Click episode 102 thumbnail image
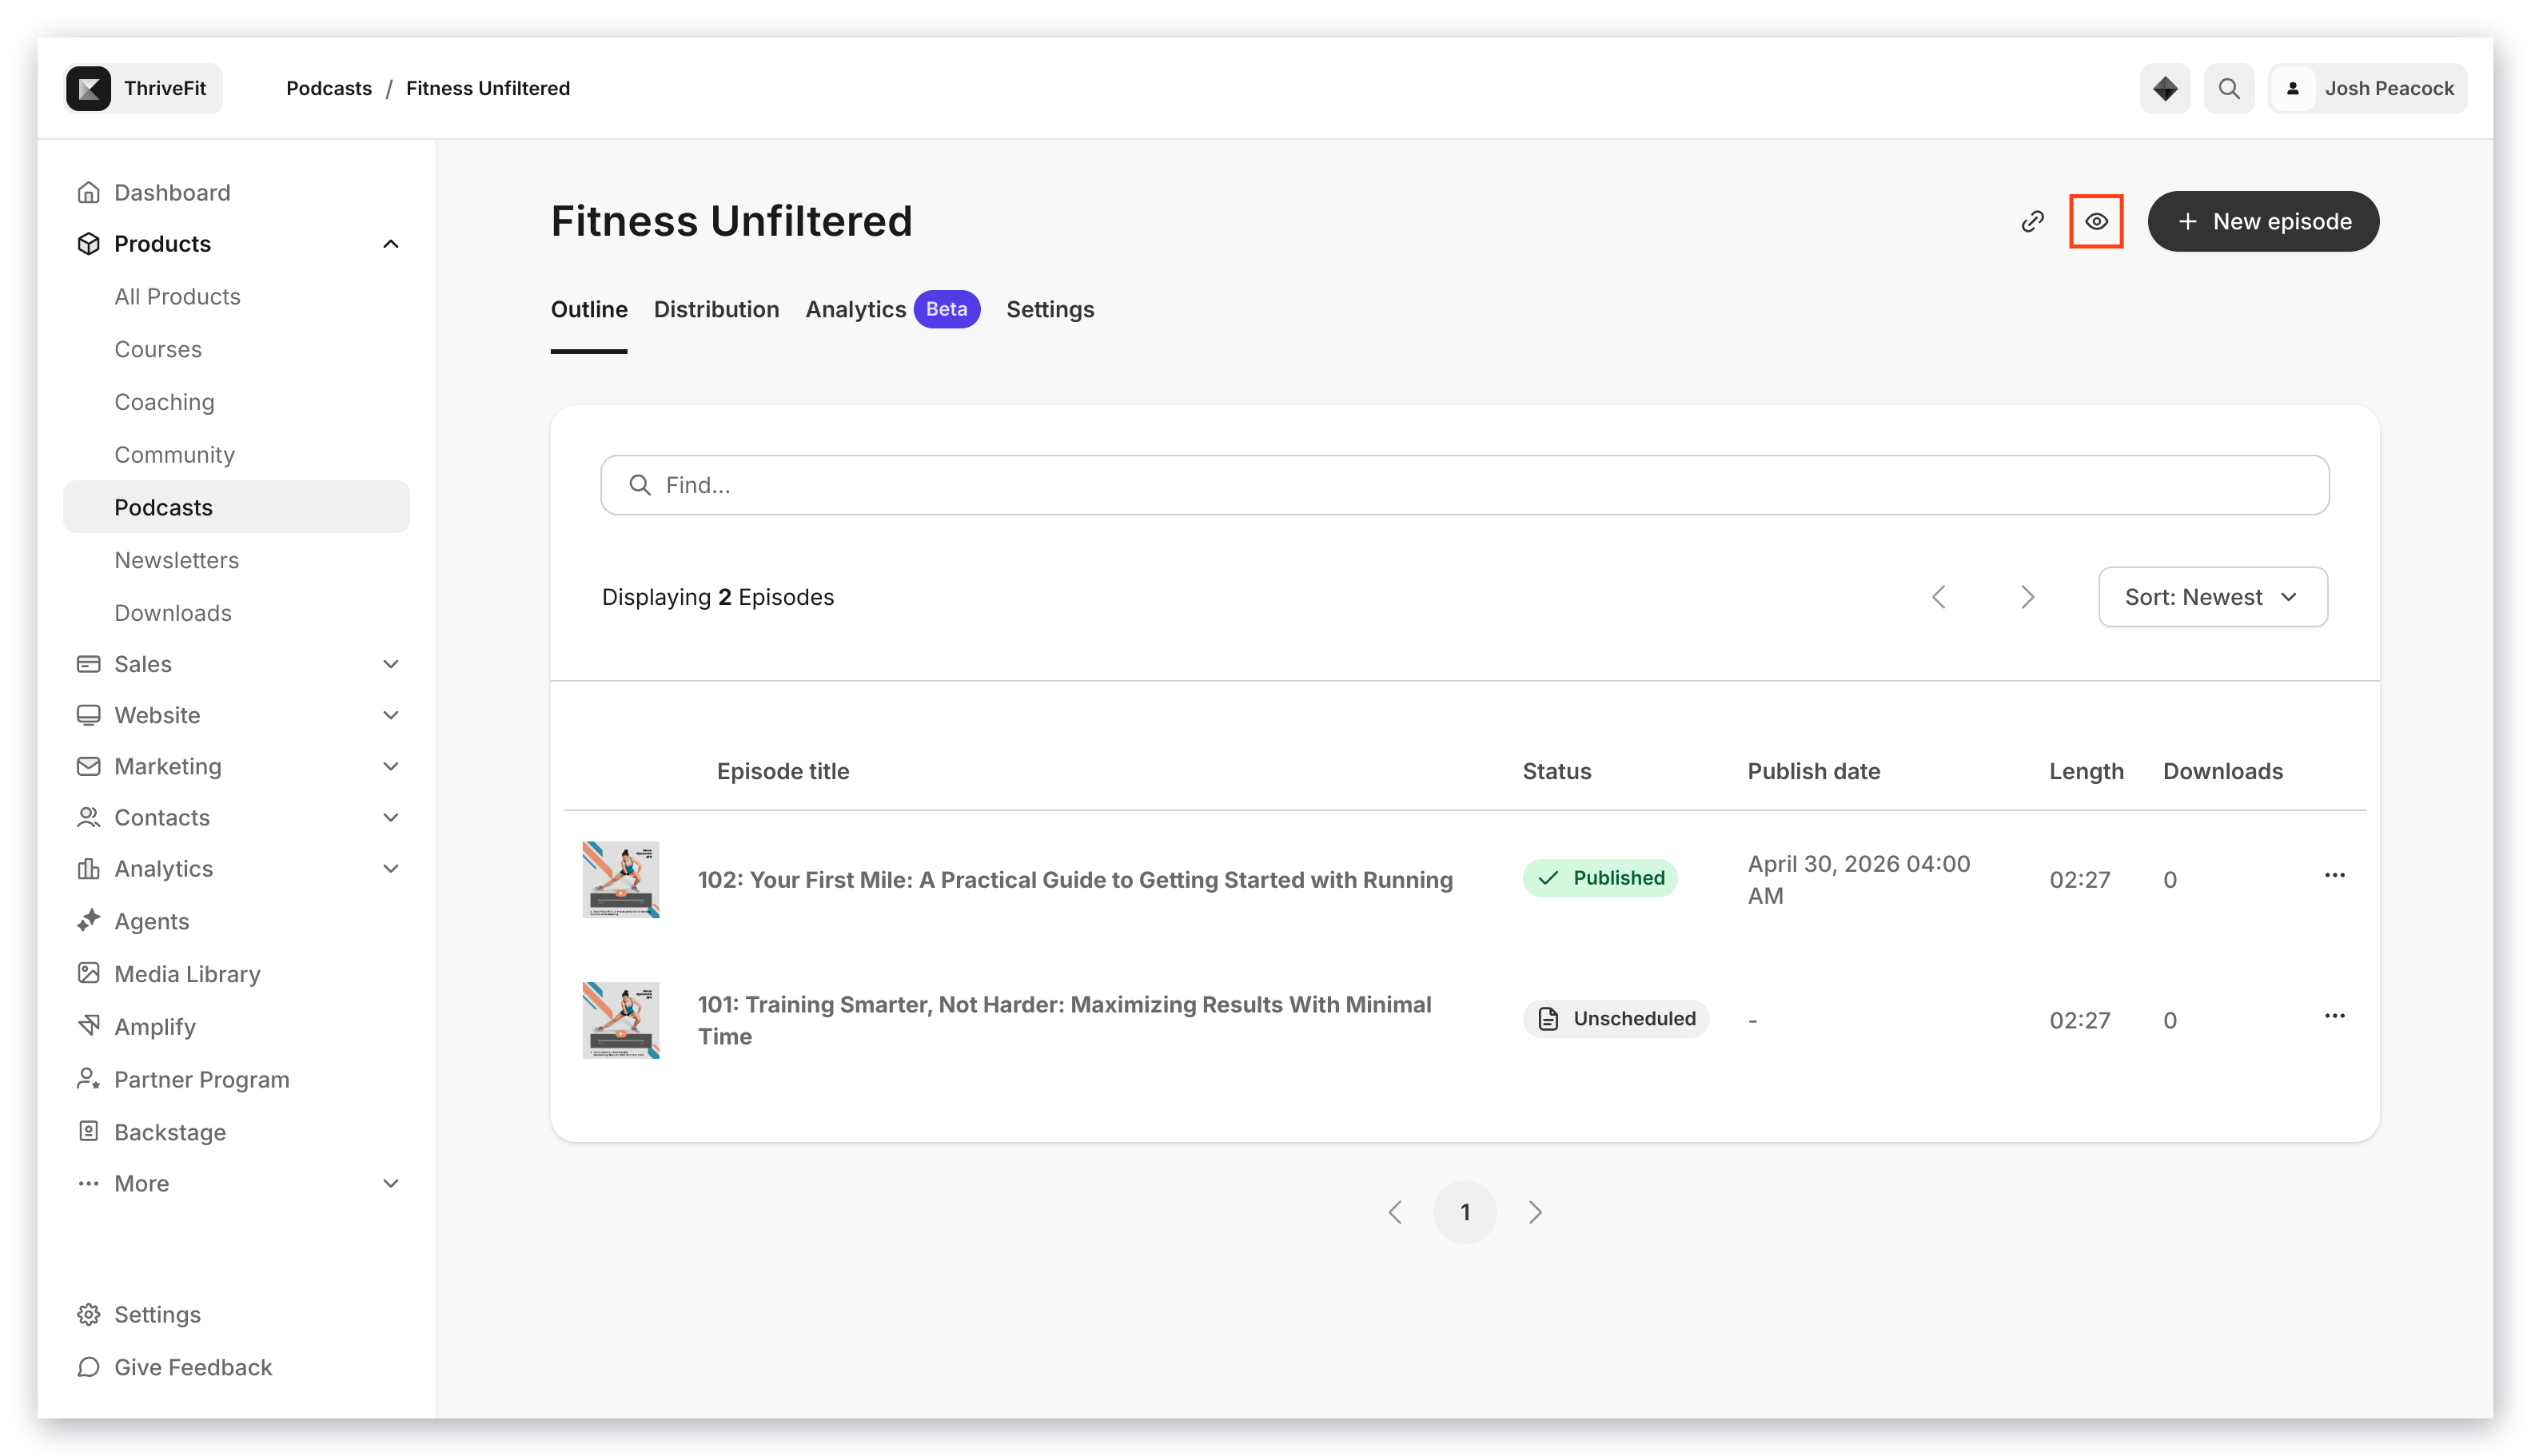This screenshot has width=2531, height=1456. (x=620, y=879)
